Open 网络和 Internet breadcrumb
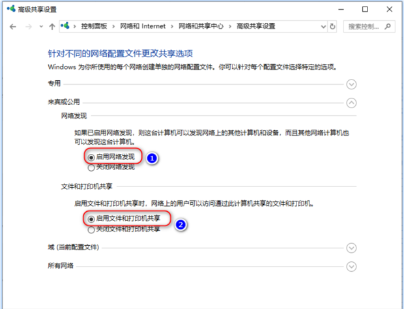 (143, 26)
